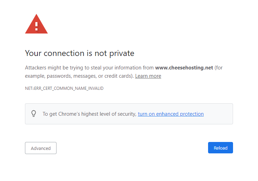Viewport: 258px width, 181px height.
Task: Click the turn on enhanced protection link
Action: point(171,114)
